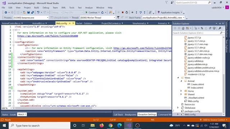Image resolution: width=230 pixels, height=129 pixels.
Task: Click Sync with Active Document icon in Solution Explorer
Action: [x=202, y=28]
